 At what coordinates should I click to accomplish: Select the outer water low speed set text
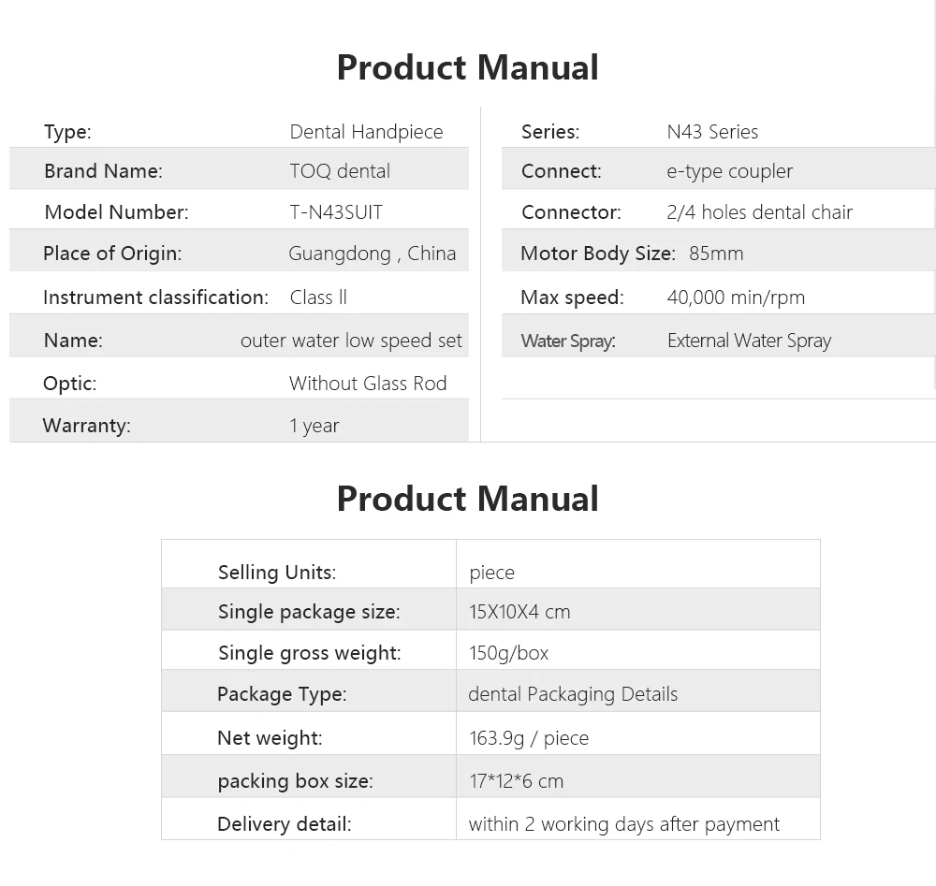coord(351,340)
